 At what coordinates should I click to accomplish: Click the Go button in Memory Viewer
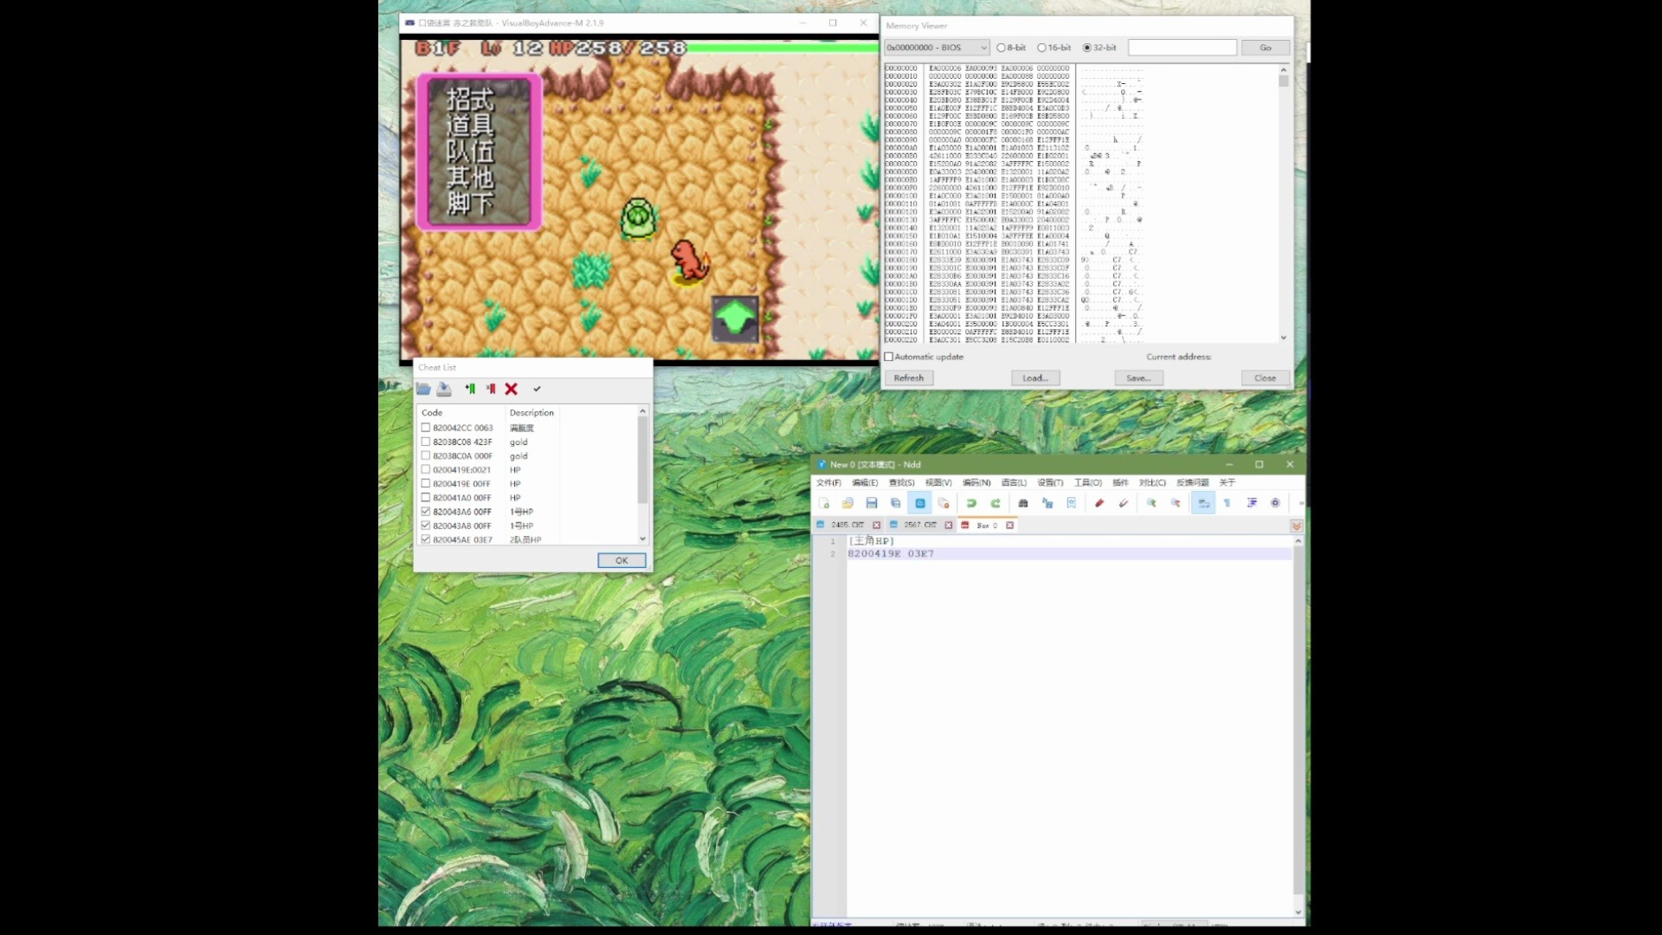pos(1266,48)
